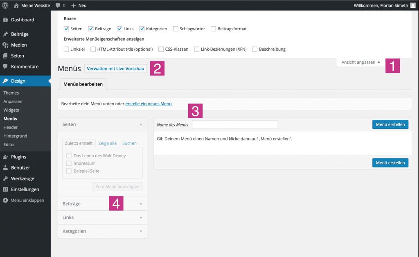Open the Zeige alle pages tab
The height and width of the screenshot is (257, 419).
point(107,143)
